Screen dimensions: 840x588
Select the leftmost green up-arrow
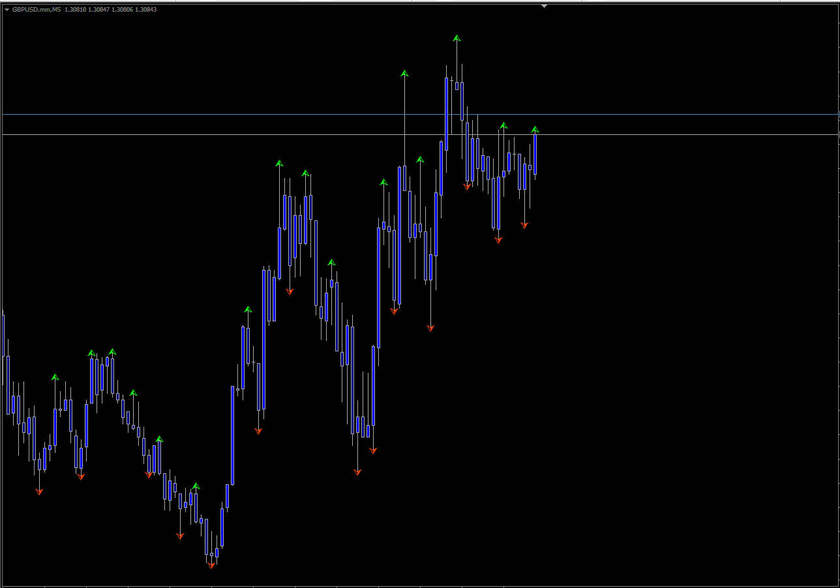tap(55, 377)
